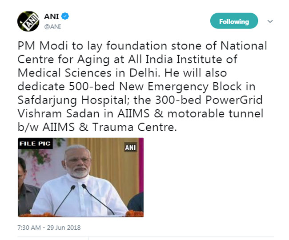Open the ANI display name link

pos(51,17)
